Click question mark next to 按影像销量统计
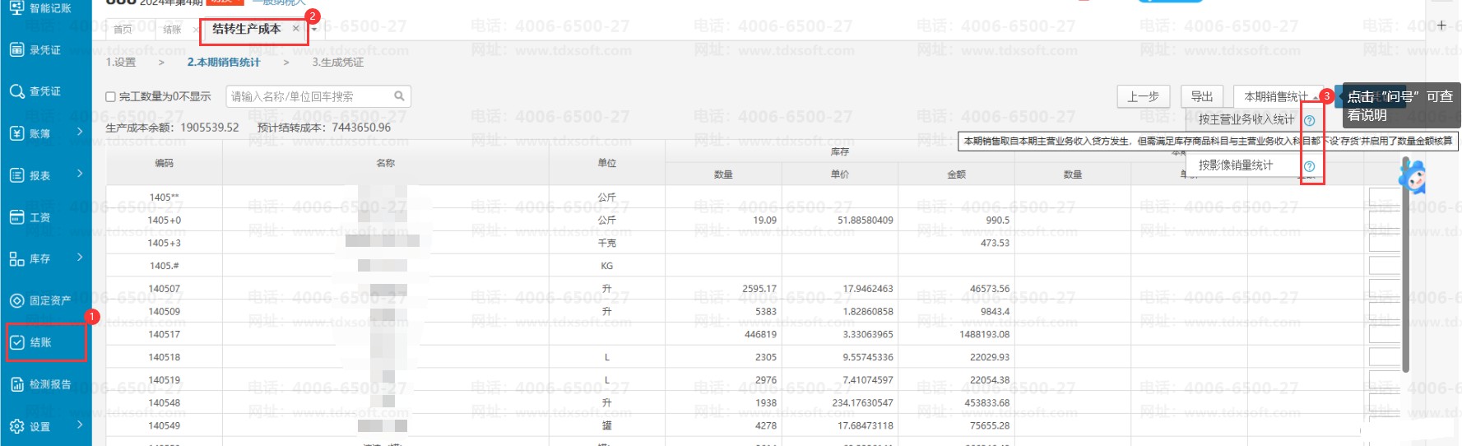 (1309, 166)
